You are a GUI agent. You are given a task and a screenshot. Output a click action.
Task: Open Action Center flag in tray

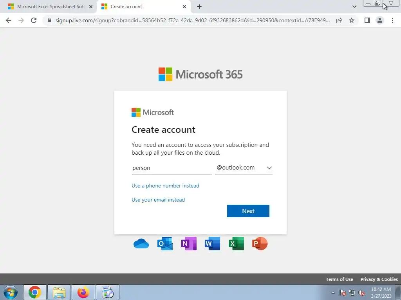pos(343,293)
